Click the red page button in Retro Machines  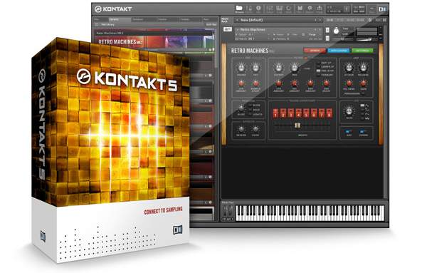pos(315,51)
